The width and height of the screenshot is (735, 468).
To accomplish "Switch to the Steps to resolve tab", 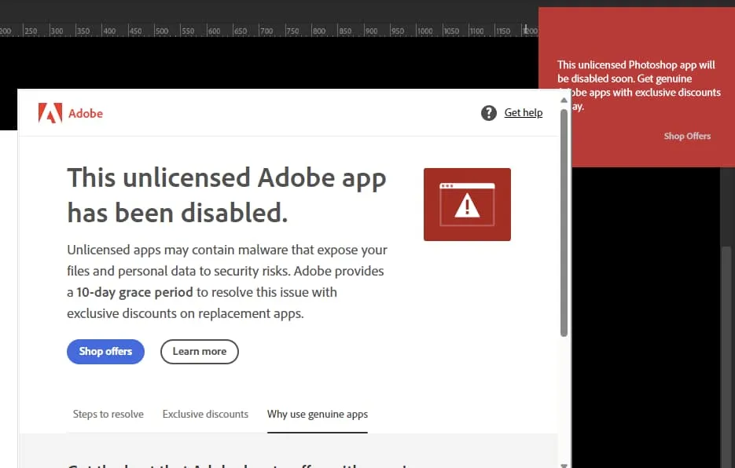I will pos(108,414).
